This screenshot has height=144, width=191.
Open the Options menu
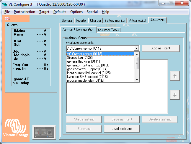tap(76, 12)
